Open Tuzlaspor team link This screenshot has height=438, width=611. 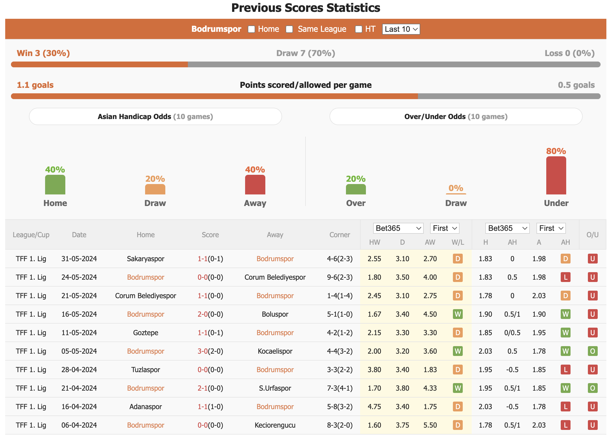point(146,370)
